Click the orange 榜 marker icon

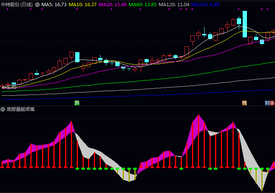click(245, 103)
